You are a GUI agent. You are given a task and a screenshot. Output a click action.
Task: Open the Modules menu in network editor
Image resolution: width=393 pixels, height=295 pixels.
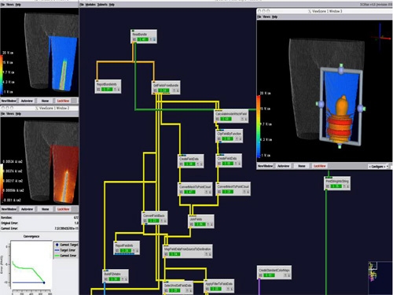(x=90, y=5)
